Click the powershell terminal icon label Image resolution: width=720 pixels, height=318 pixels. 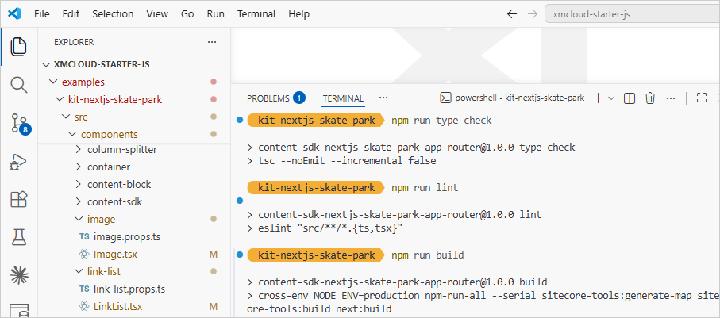point(512,98)
